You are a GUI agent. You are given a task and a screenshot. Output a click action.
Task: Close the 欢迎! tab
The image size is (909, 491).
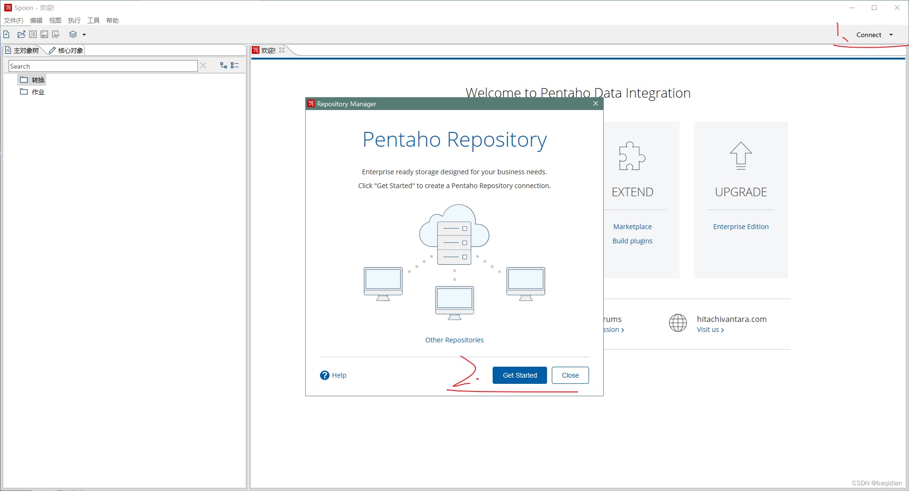(x=282, y=50)
